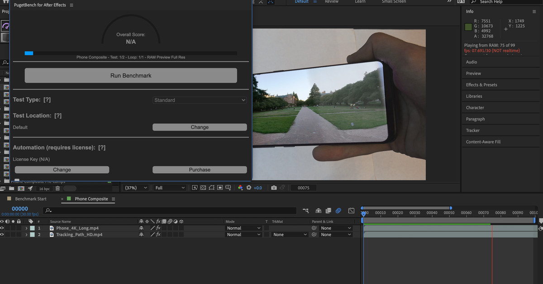Switch to the Small Screen workspace

click(394, 2)
